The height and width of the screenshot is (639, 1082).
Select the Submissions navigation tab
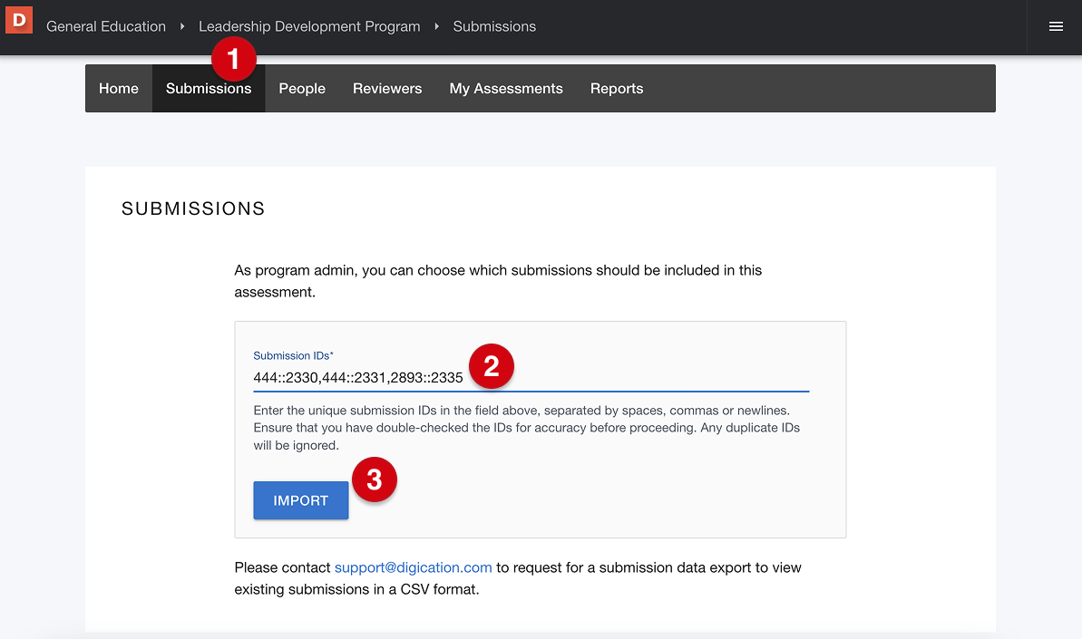click(209, 89)
